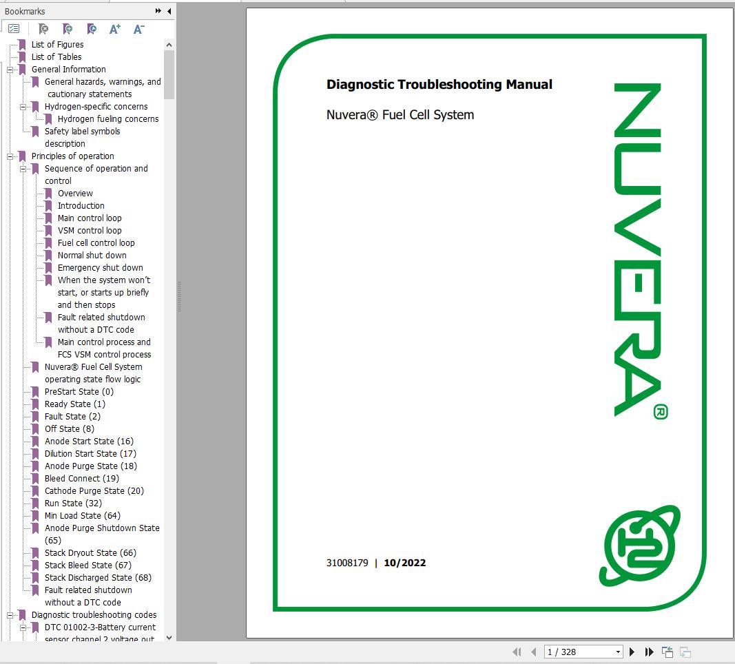Jump to the last page

click(x=649, y=652)
